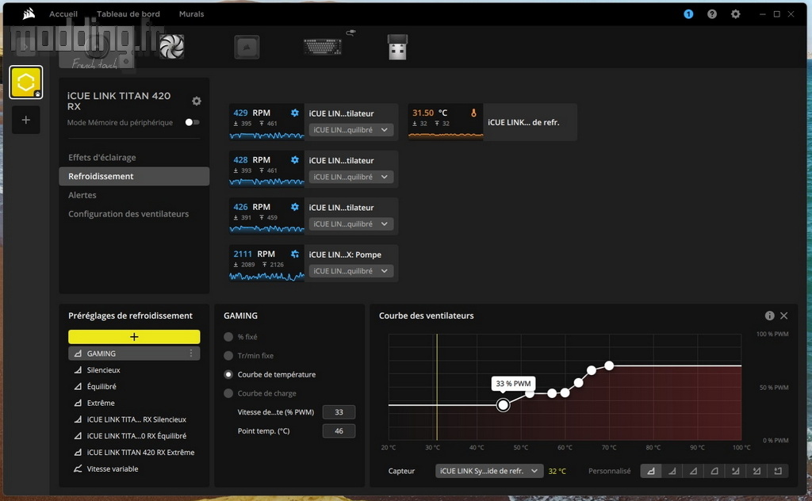Click the 32 °C sensor reading
Viewport: 812px width, 501px height.
coord(557,471)
